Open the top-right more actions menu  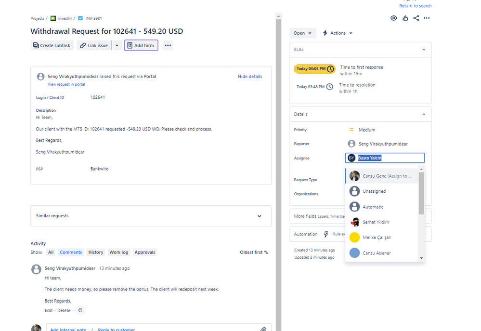tap(427, 18)
